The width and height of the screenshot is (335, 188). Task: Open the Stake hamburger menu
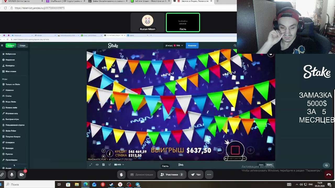pyautogui.click(x=2, y=46)
